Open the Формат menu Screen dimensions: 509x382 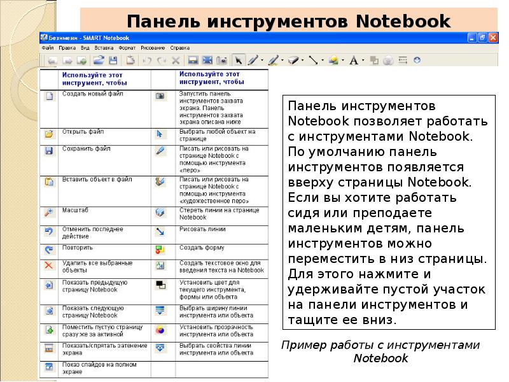[x=127, y=48]
